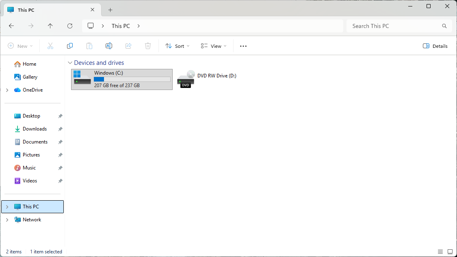
Task: Click the Search This PC field
Action: pos(394,26)
